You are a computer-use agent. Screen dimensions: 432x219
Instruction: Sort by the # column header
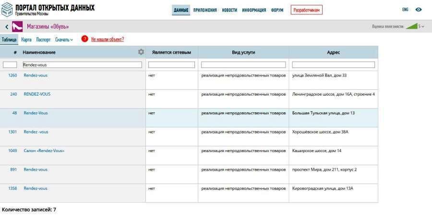pyautogui.click(x=15, y=52)
